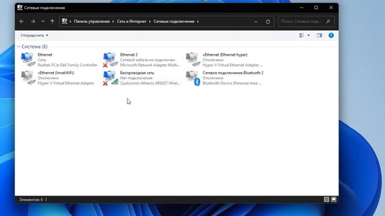Click Сетевое подключение Bluetooth 2 name

(233, 73)
